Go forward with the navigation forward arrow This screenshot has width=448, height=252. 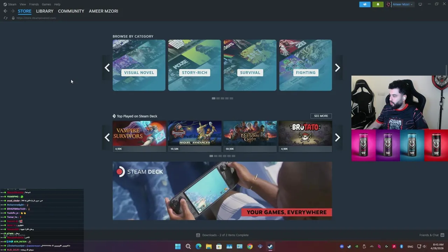click(x=13, y=11)
